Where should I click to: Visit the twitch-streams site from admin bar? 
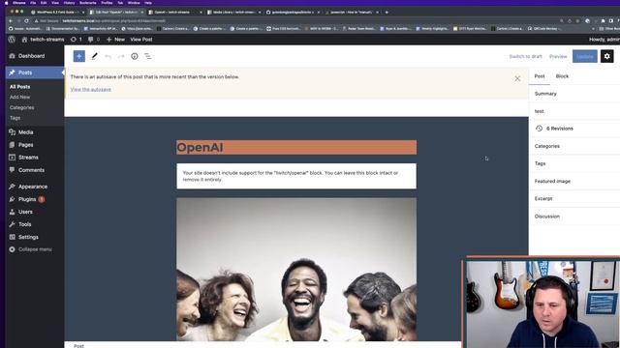click(43, 40)
